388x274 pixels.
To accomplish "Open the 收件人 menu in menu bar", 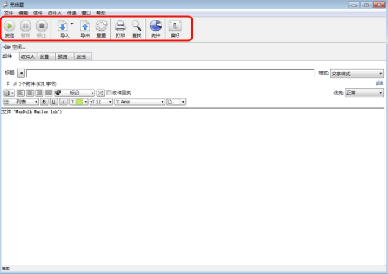I will click(x=55, y=13).
